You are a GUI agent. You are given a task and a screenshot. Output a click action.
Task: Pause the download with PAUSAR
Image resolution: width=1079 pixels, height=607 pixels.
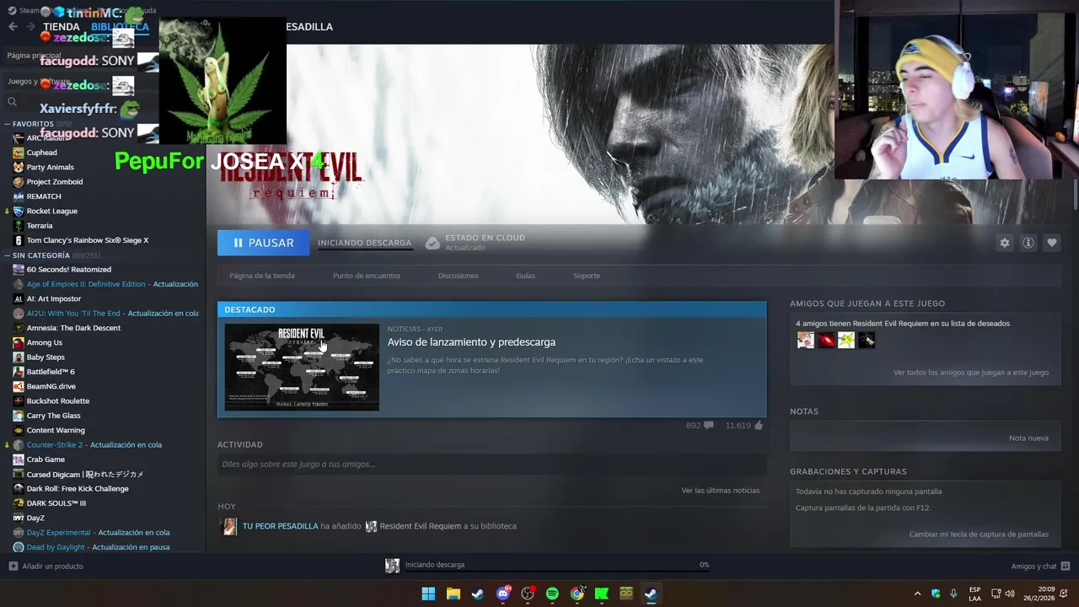pos(263,243)
